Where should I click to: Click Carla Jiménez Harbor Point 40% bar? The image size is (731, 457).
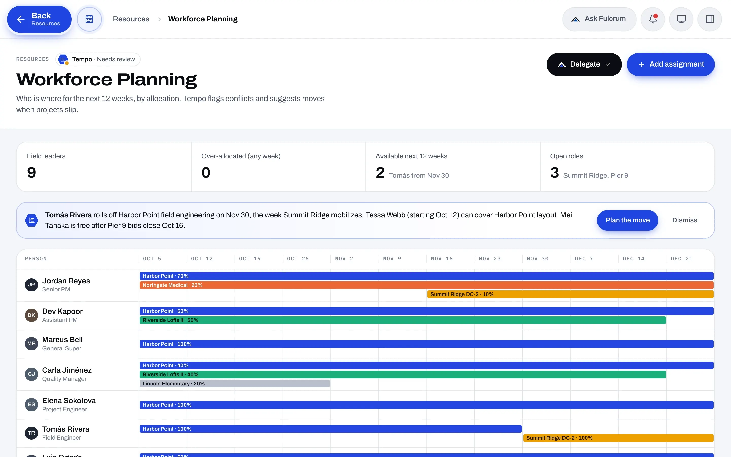(426, 365)
